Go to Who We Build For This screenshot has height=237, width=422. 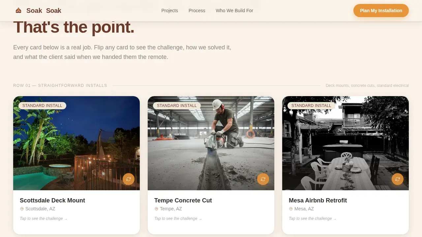click(x=234, y=11)
